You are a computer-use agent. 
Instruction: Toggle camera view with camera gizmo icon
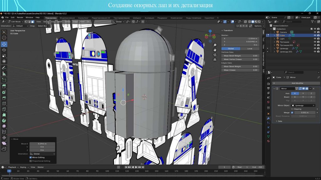[x=215, y=55]
